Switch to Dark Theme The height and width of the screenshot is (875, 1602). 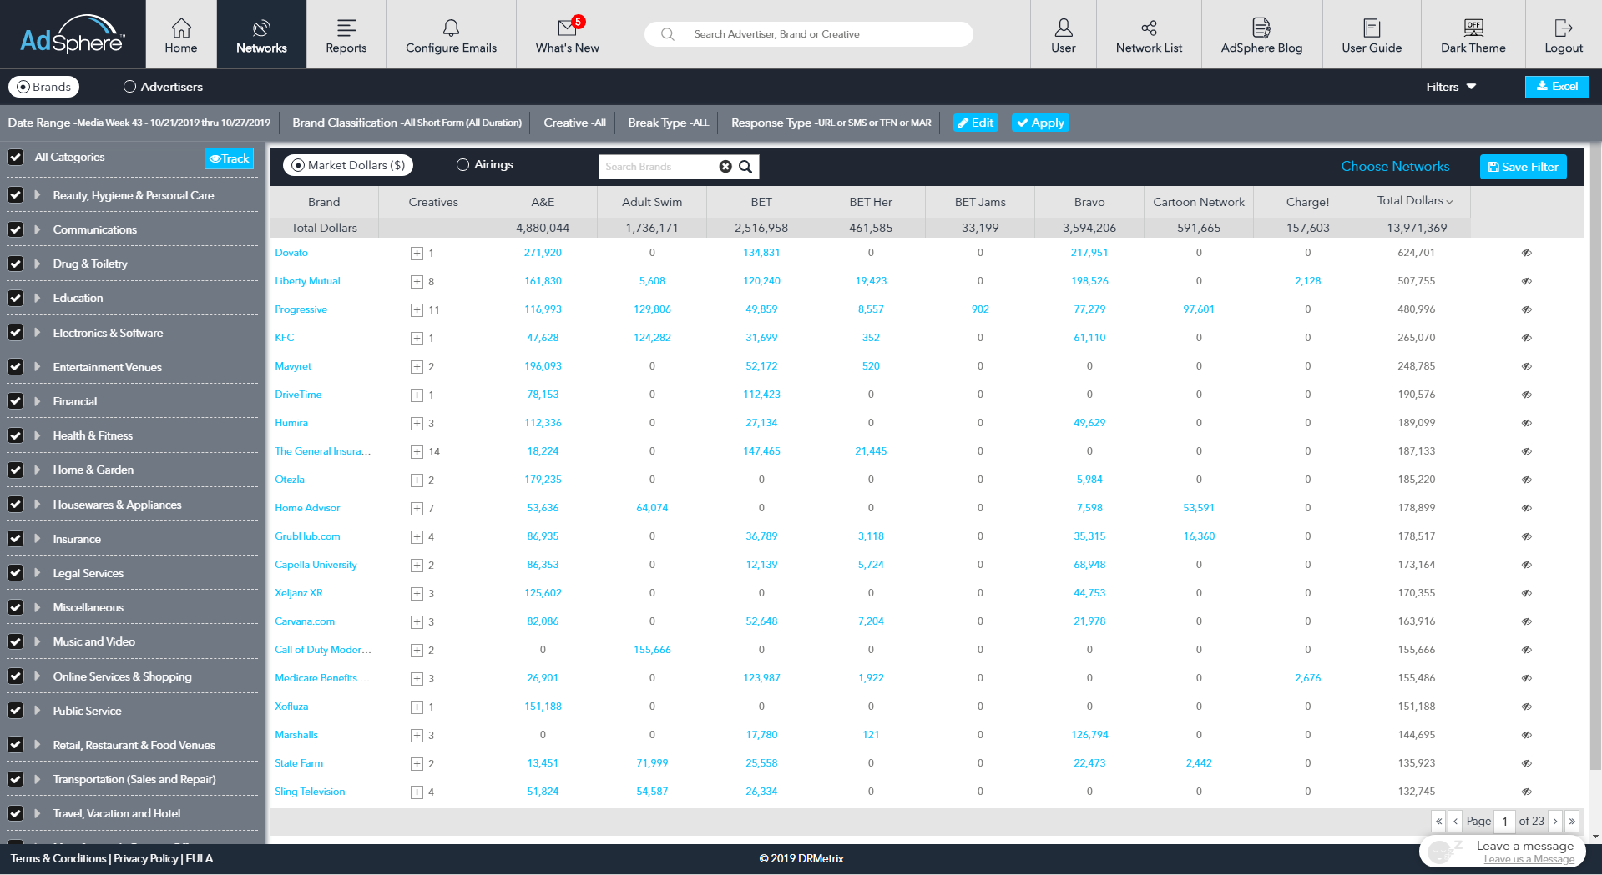[x=1473, y=34]
